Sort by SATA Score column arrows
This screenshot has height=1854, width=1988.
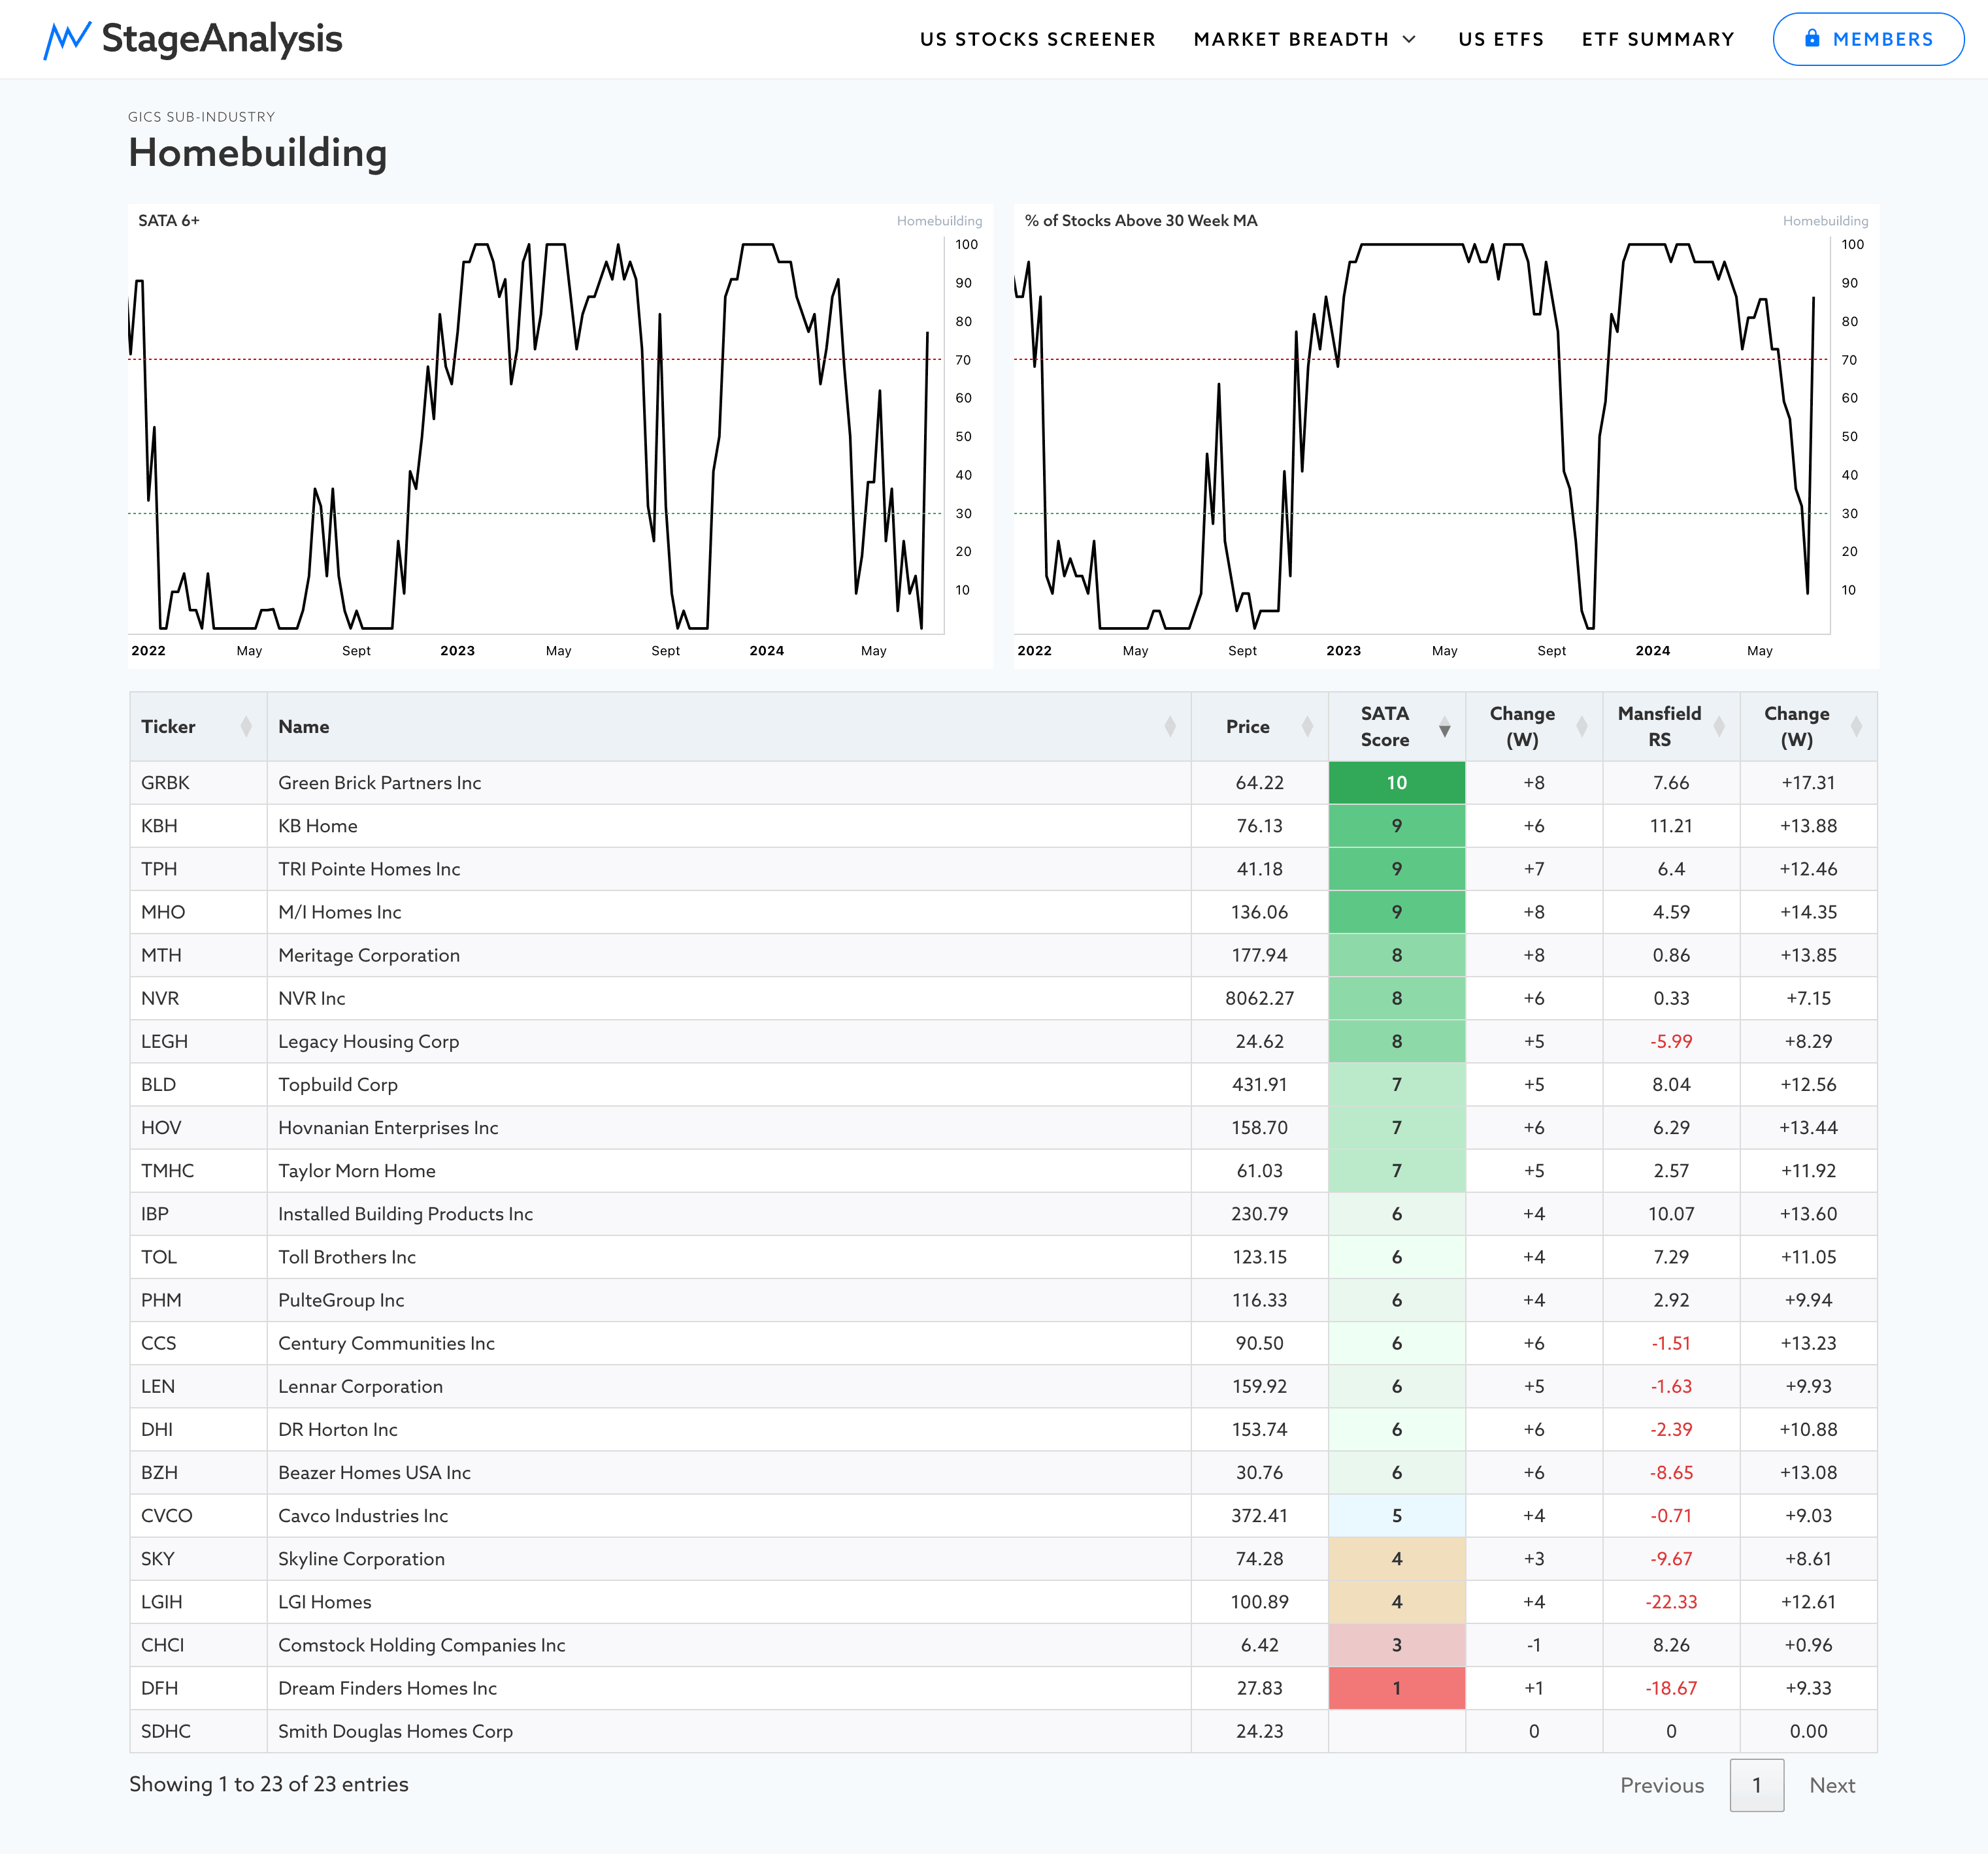coord(1444,726)
